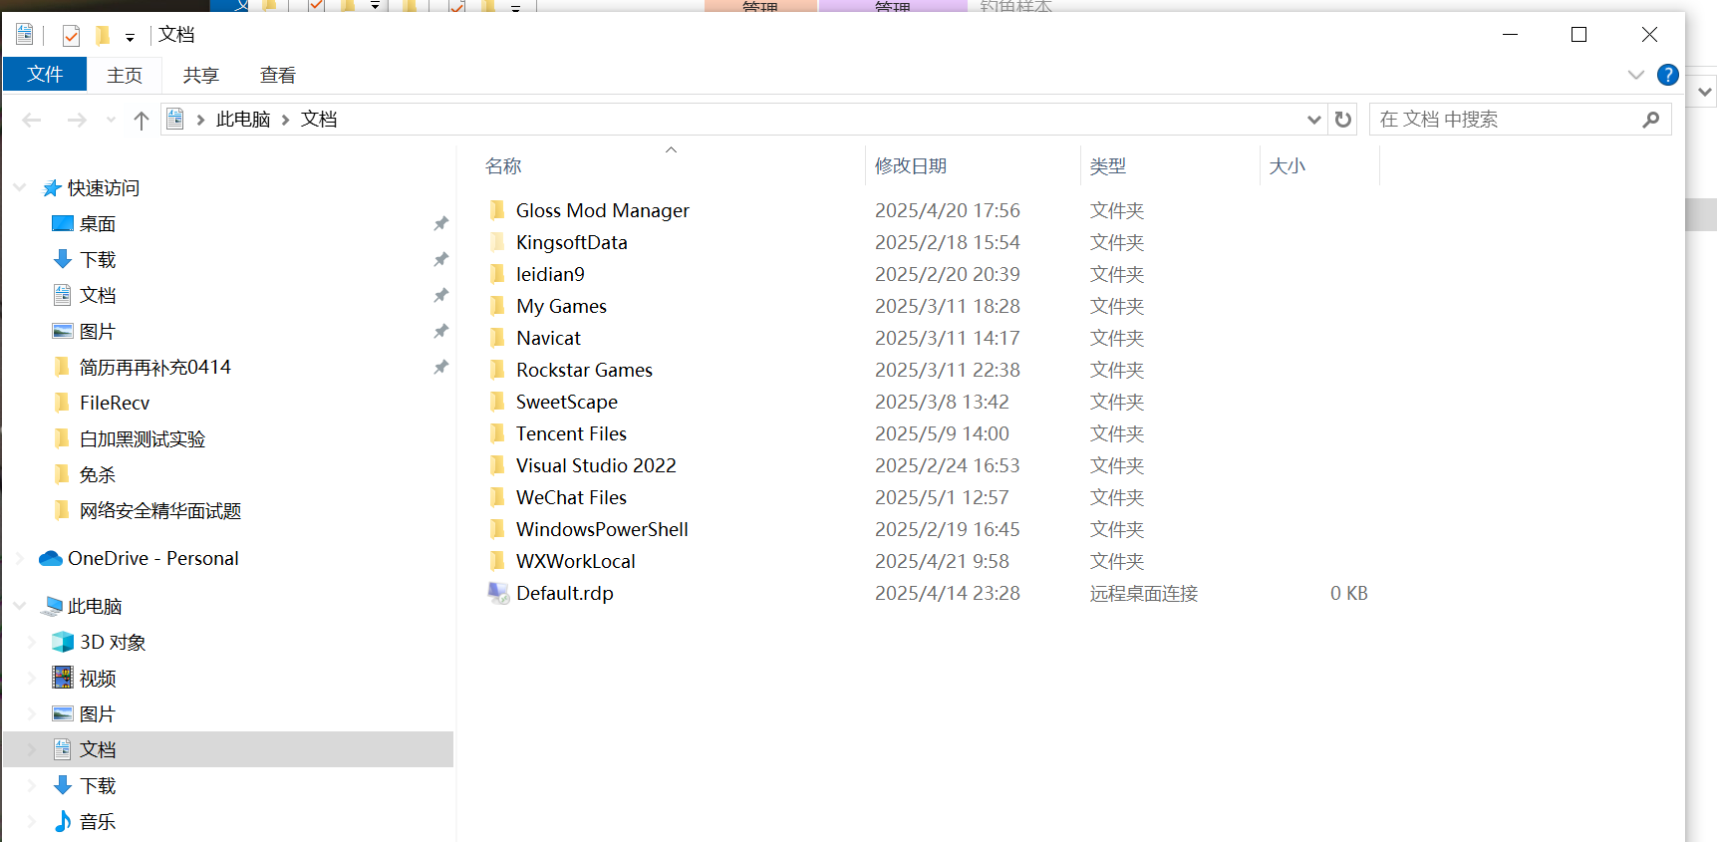1717x842 pixels.
Task: Select the WeChat Files folder icon
Action: [498, 497]
